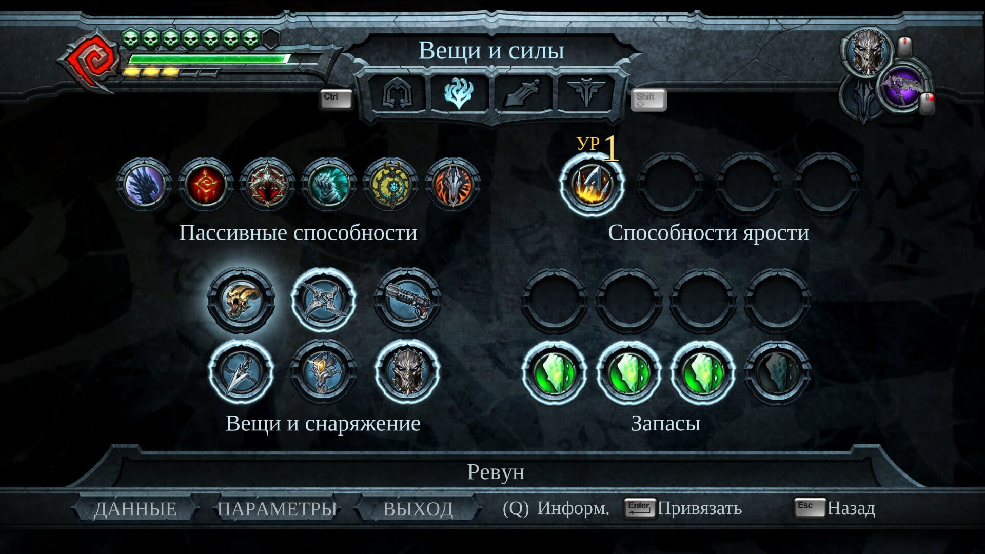Screen dimensions: 985x554
Task: Click the ВЫХОД button
Action: click(x=418, y=508)
